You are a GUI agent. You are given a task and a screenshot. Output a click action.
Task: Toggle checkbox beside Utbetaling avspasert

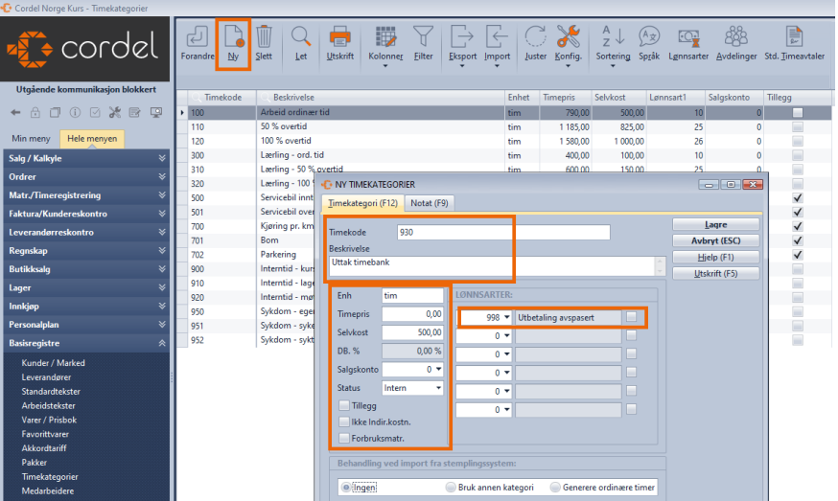631,317
